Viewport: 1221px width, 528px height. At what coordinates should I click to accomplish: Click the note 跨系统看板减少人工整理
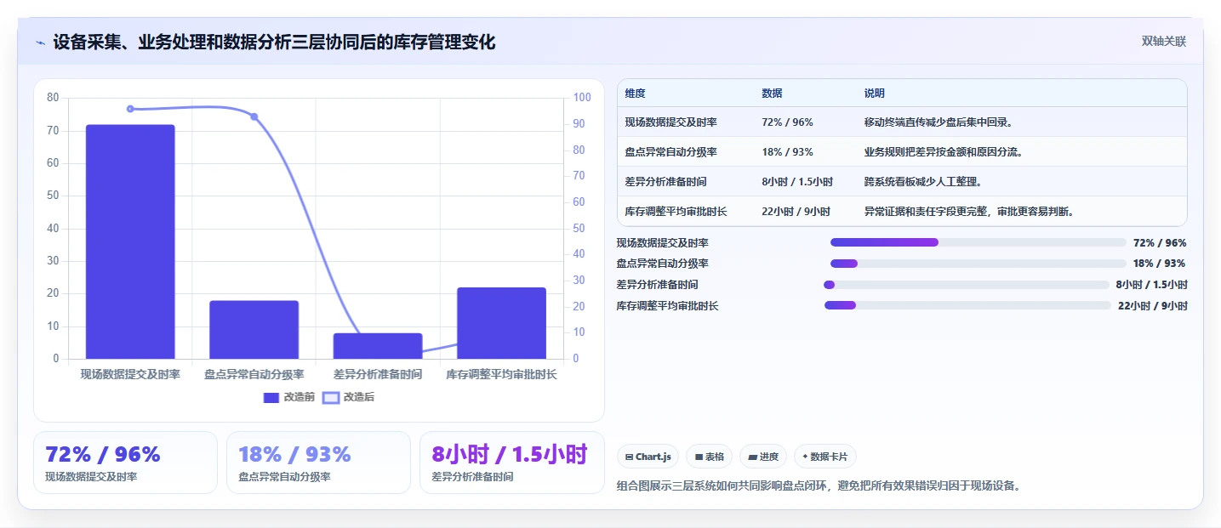pyautogui.click(x=923, y=182)
